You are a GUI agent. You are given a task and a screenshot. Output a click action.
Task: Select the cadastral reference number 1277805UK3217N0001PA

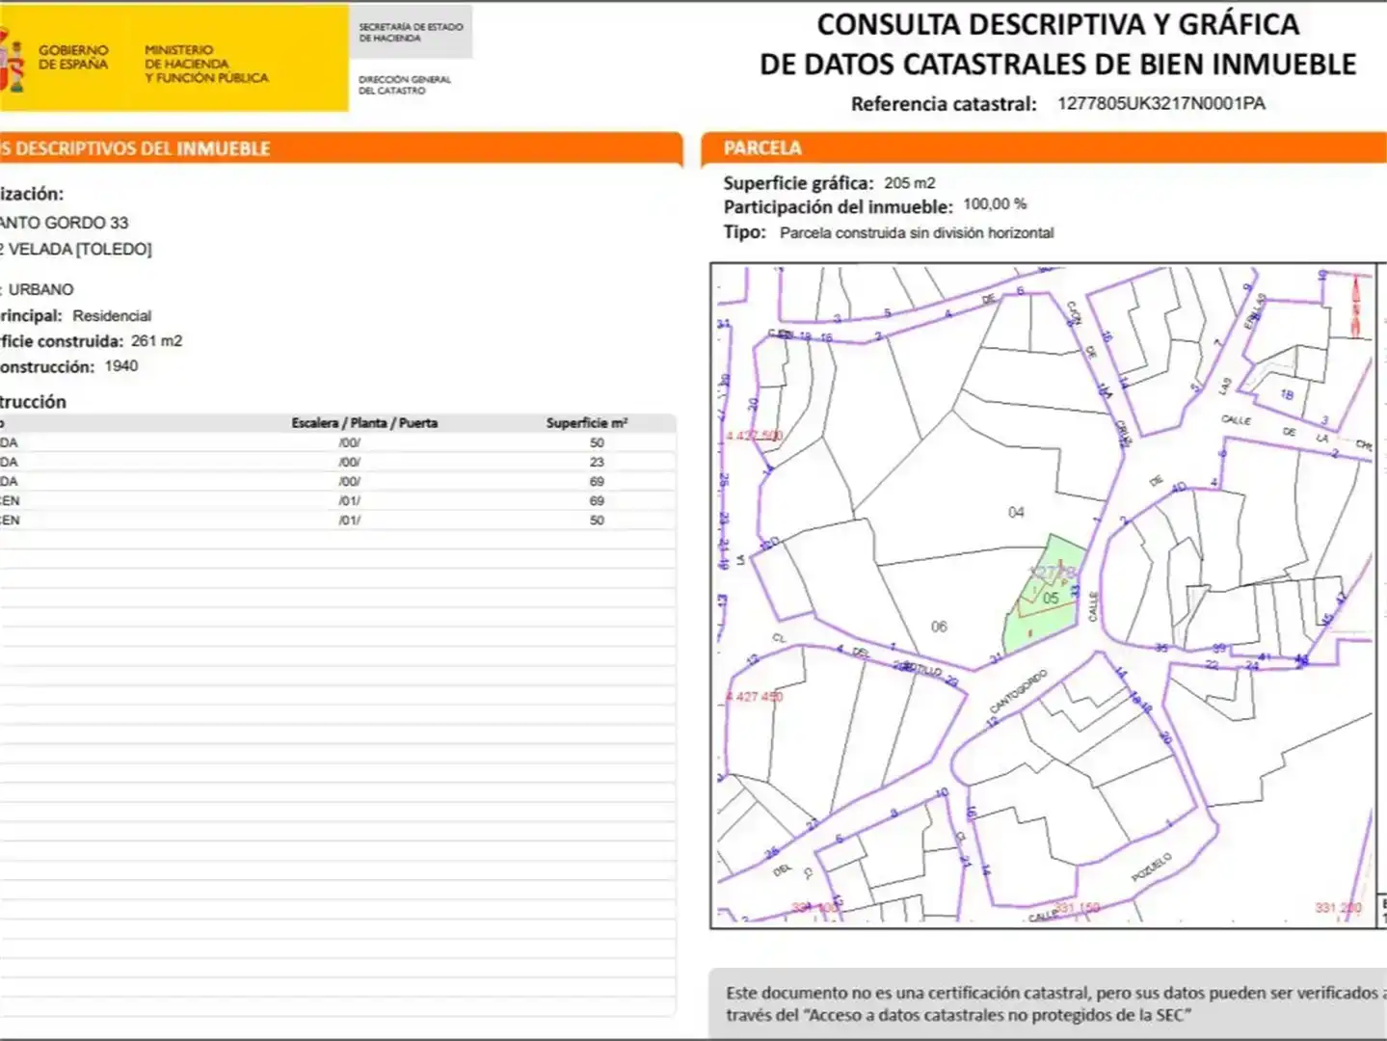click(1160, 103)
